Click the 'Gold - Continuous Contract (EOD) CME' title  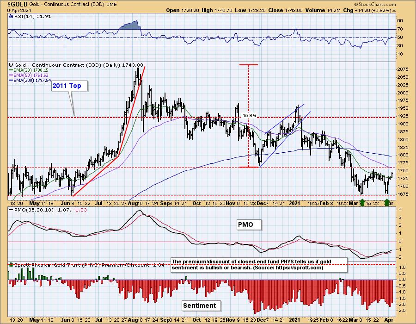[73, 5]
